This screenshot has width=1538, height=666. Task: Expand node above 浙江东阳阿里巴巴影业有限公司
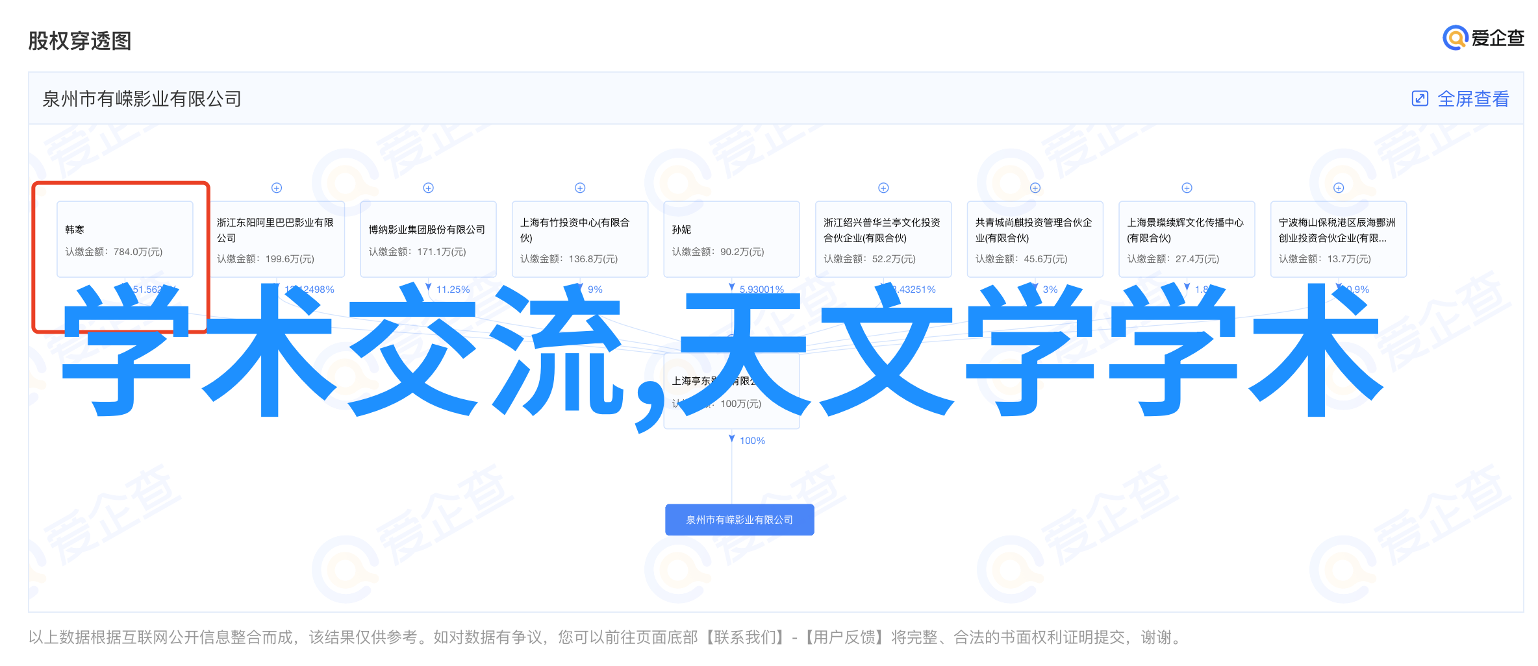point(277,188)
